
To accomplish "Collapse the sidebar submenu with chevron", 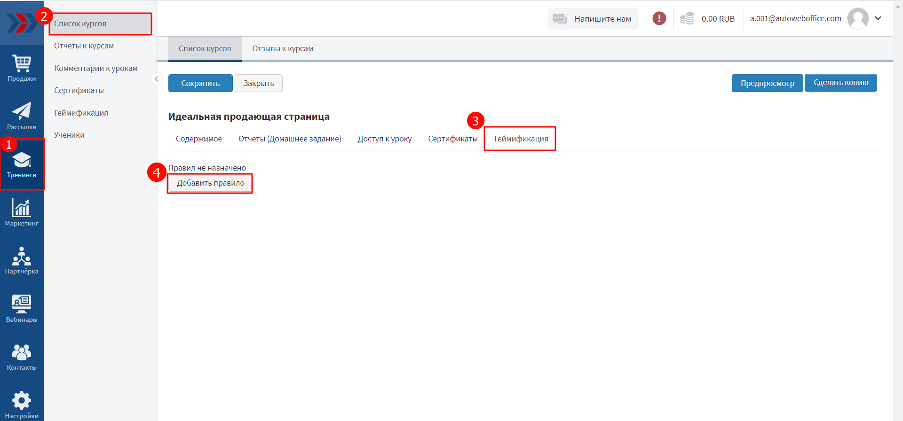I will pos(156,79).
